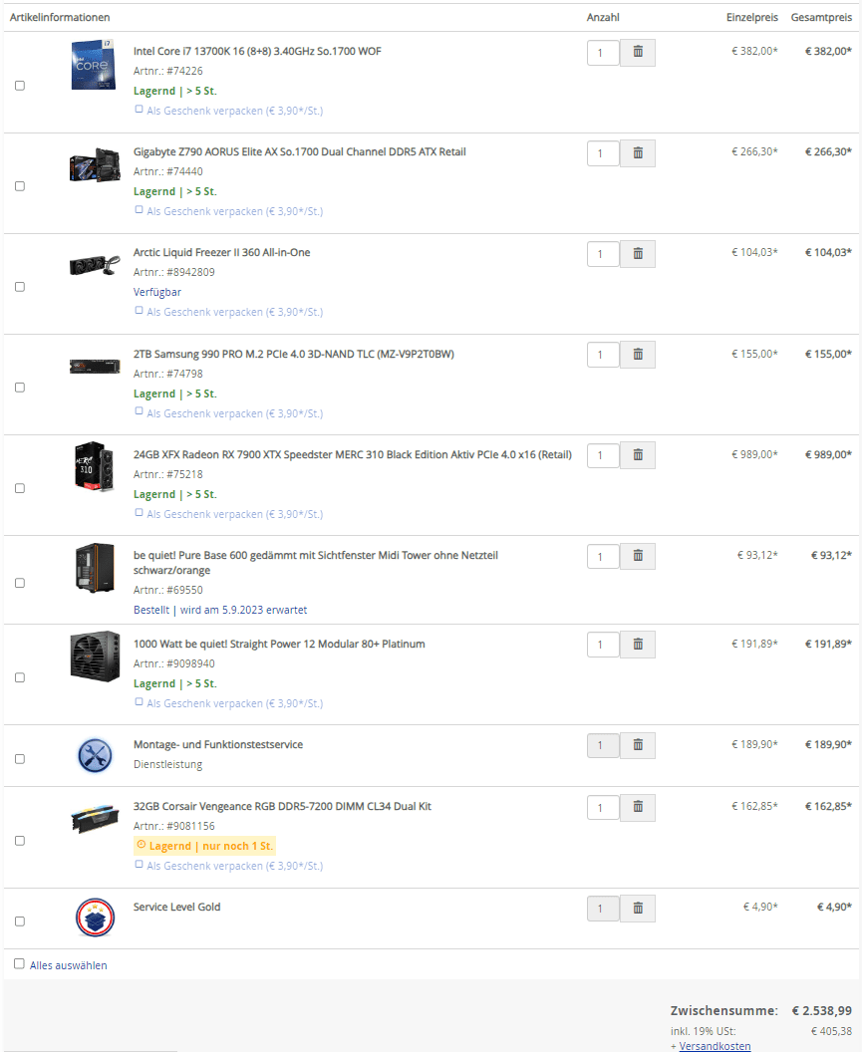Click the Verfügbar availability text

(157, 292)
